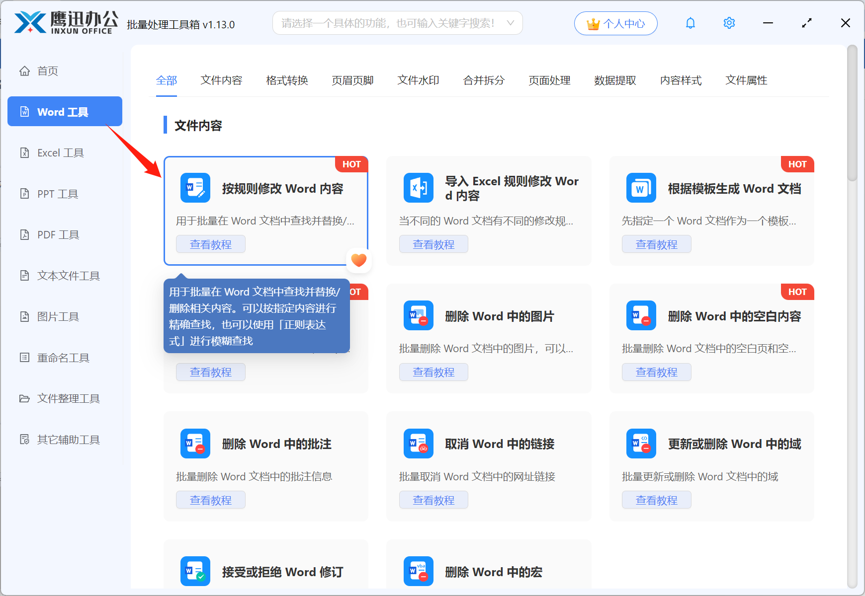Click the 根据模板生成 Word 文档 tool icon
Image resolution: width=865 pixels, height=596 pixels.
[641, 188]
